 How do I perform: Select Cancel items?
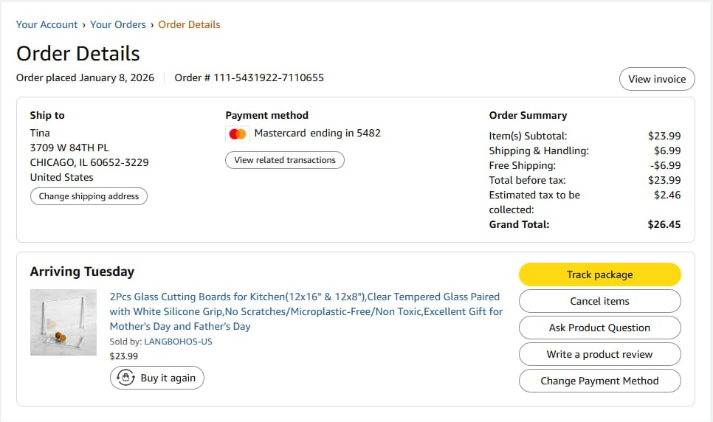(x=599, y=301)
